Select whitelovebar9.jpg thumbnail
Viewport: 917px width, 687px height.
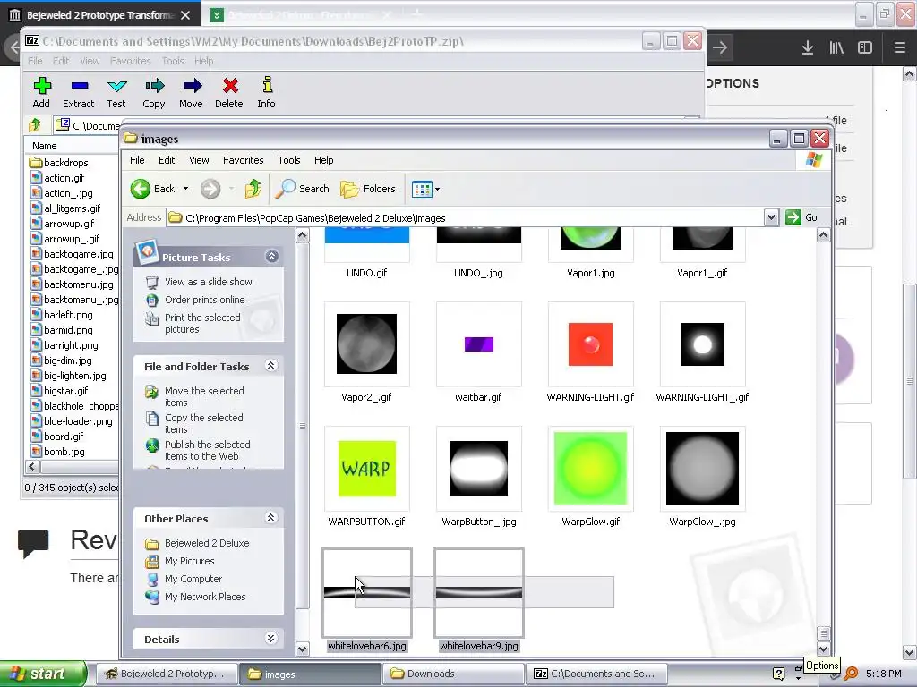coord(478,593)
